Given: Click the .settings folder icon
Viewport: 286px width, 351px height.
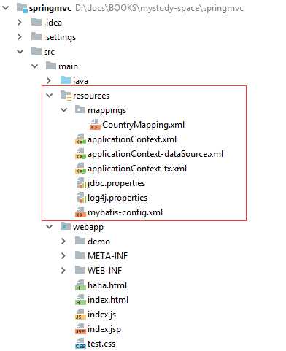Looking at the screenshot, I should 36,36.
